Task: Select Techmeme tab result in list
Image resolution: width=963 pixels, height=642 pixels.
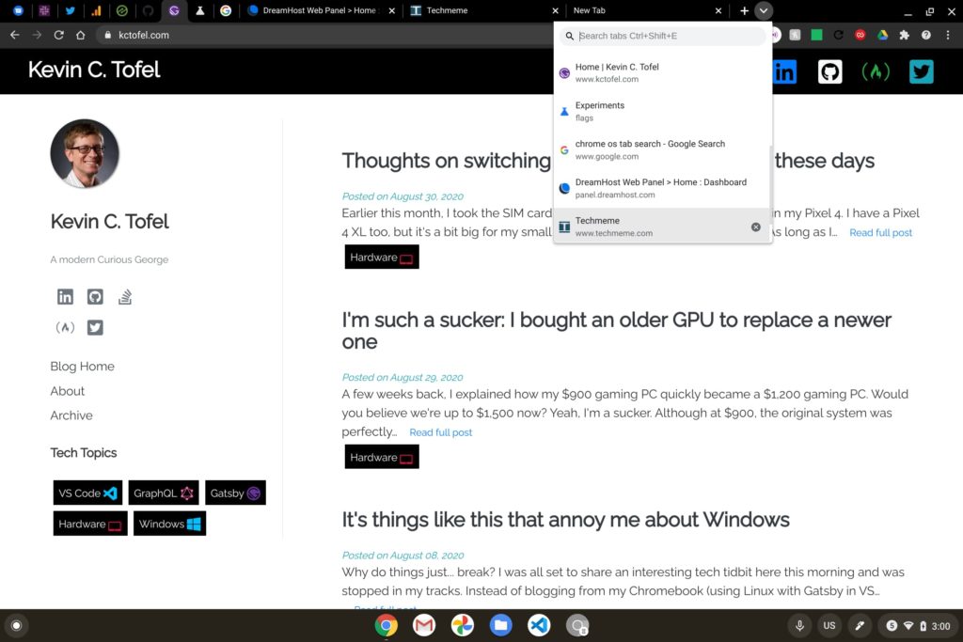Action: (662, 227)
